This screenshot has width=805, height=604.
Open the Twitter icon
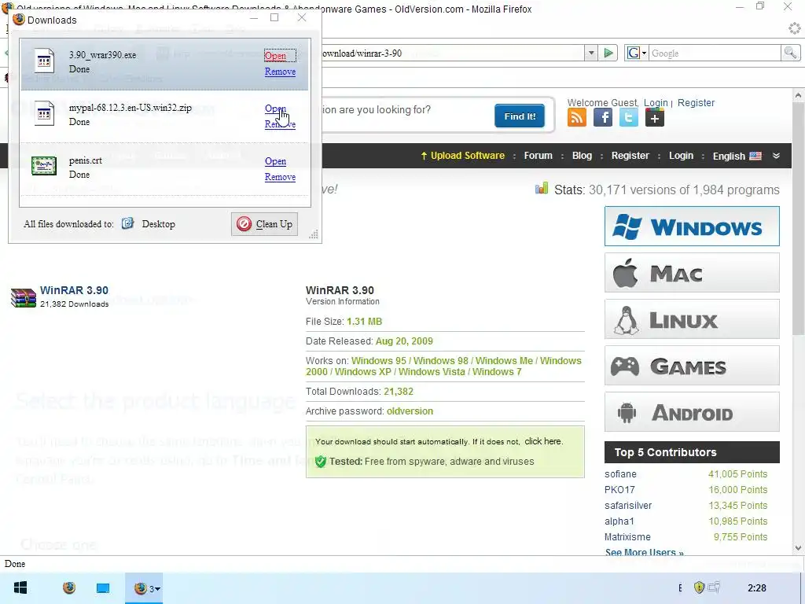coord(628,118)
